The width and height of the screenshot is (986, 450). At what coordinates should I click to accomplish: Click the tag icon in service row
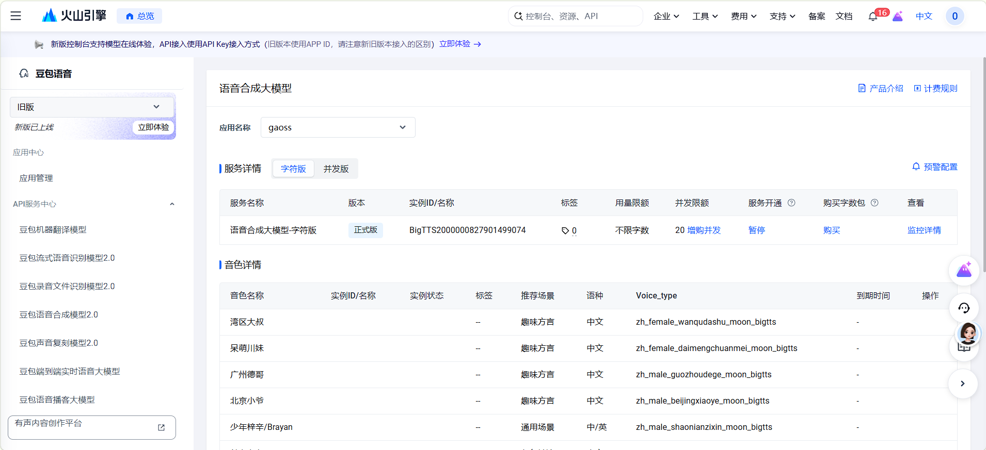pyautogui.click(x=565, y=230)
